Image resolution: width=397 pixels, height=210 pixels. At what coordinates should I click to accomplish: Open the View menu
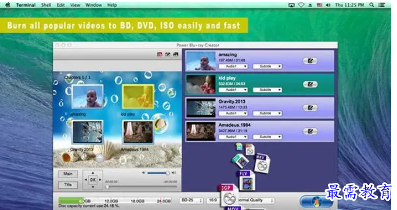tap(75, 5)
